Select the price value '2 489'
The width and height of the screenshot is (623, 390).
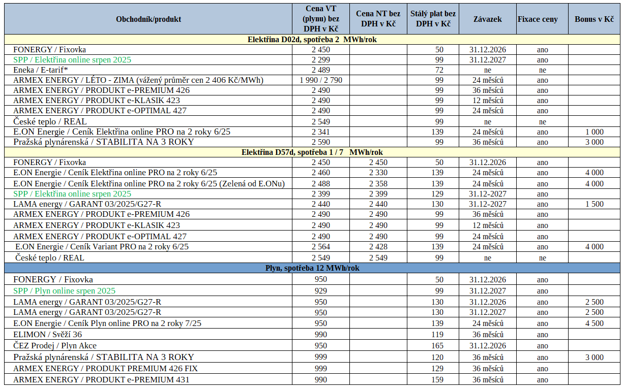(x=321, y=70)
